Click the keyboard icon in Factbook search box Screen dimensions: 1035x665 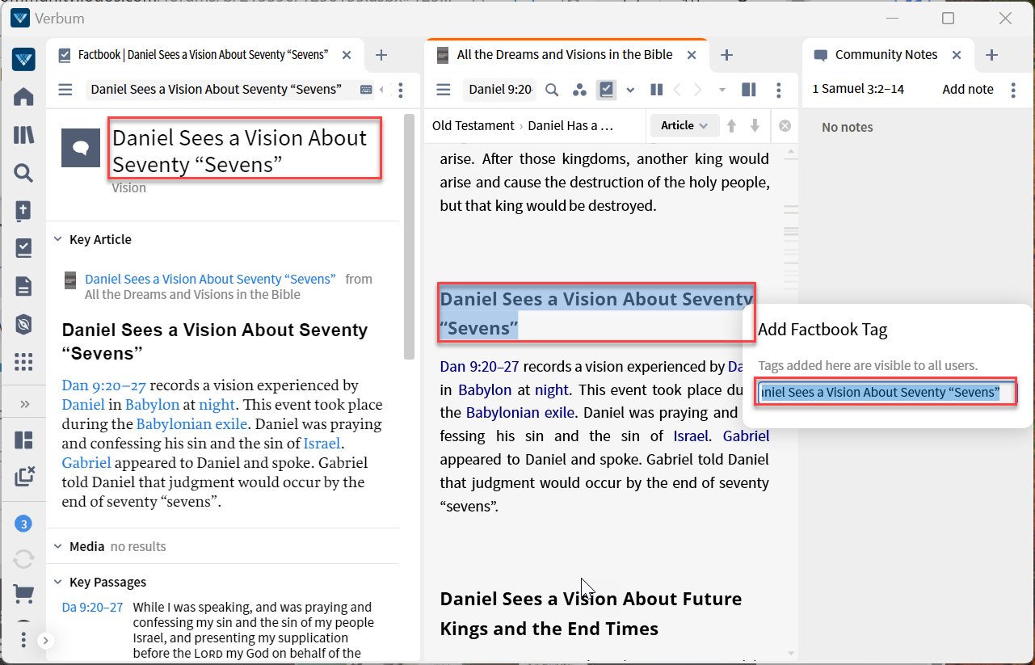pos(366,90)
